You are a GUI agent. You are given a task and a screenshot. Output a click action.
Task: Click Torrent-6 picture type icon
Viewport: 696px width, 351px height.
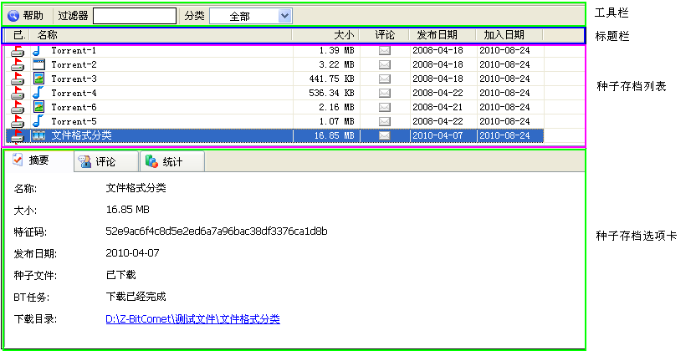tap(38, 107)
